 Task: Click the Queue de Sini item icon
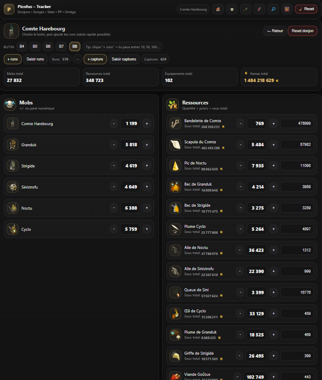pyautogui.click(x=175, y=293)
